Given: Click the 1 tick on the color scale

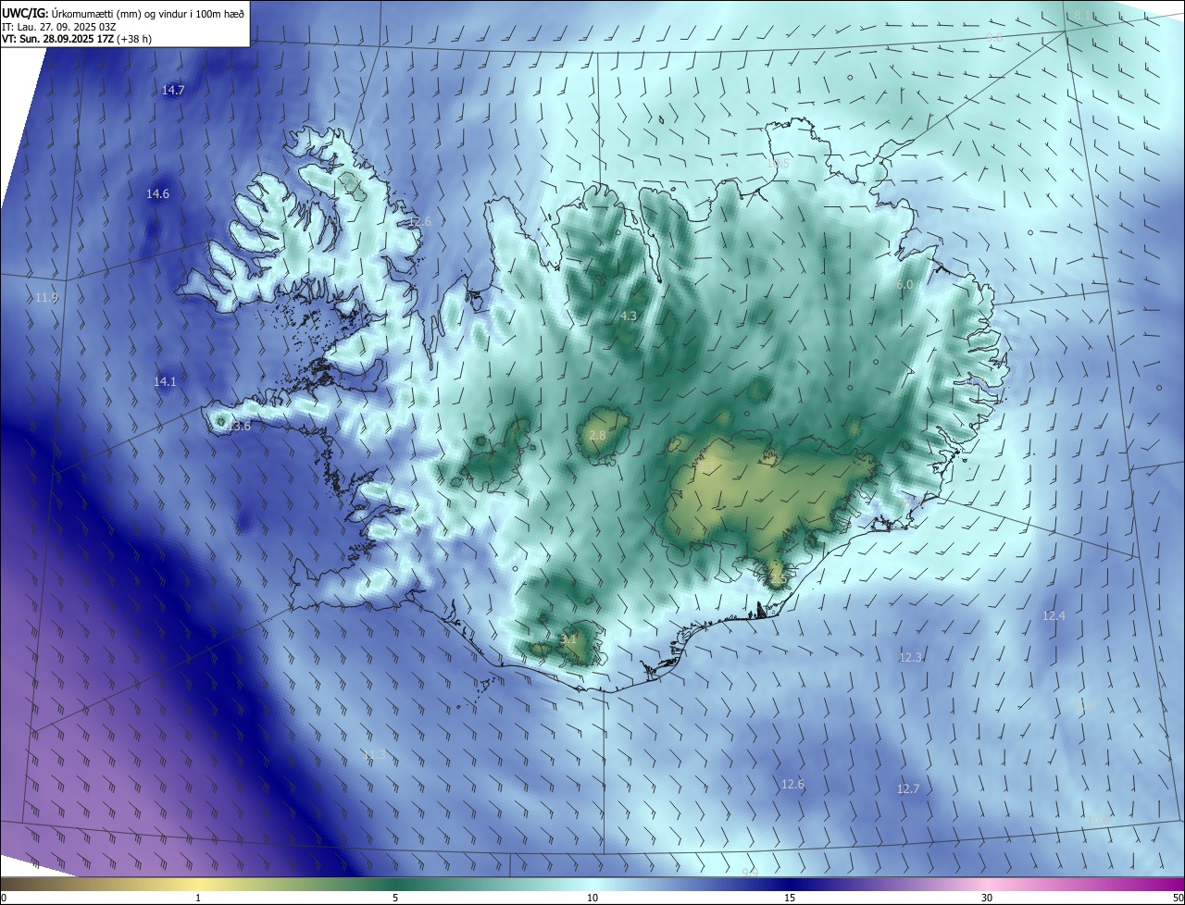Looking at the screenshot, I should [198, 898].
